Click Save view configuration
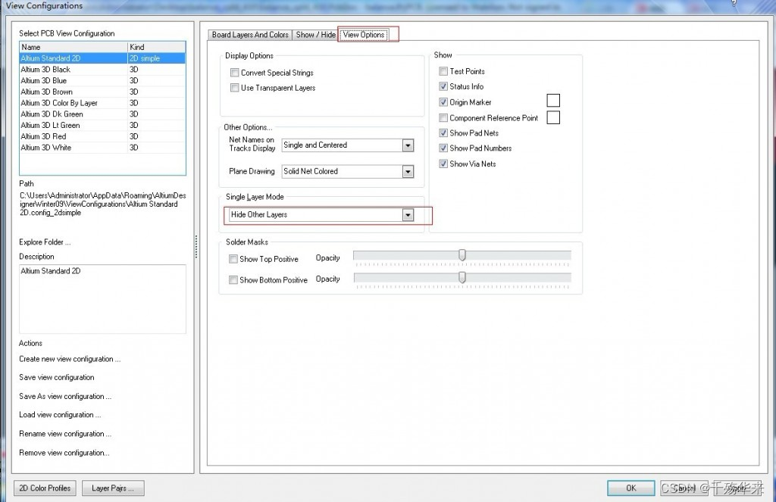776x502 pixels. tap(56, 377)
